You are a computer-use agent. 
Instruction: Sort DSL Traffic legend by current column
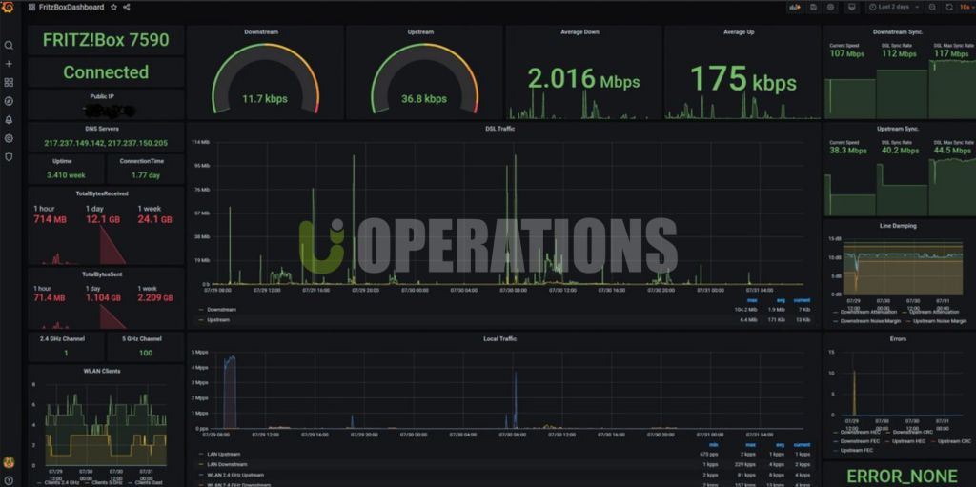[x=802, y=299]
